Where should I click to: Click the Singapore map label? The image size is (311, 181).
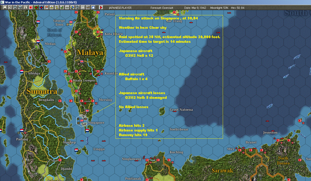[96, 123]
